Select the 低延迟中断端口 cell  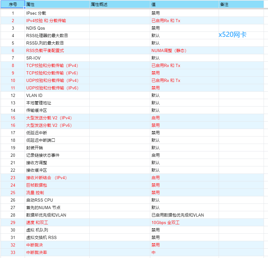57,140
